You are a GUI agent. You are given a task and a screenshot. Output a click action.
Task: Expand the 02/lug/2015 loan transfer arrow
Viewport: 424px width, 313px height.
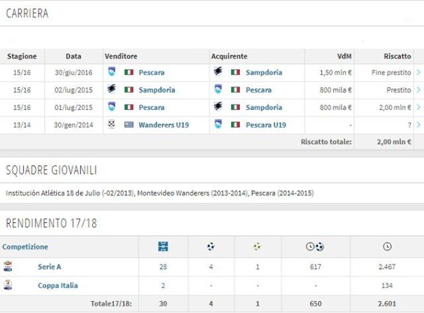click(x=418, y=89)
